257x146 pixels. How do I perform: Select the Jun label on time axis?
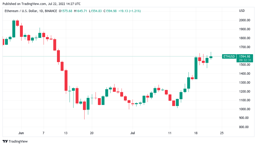coord(22,133)
